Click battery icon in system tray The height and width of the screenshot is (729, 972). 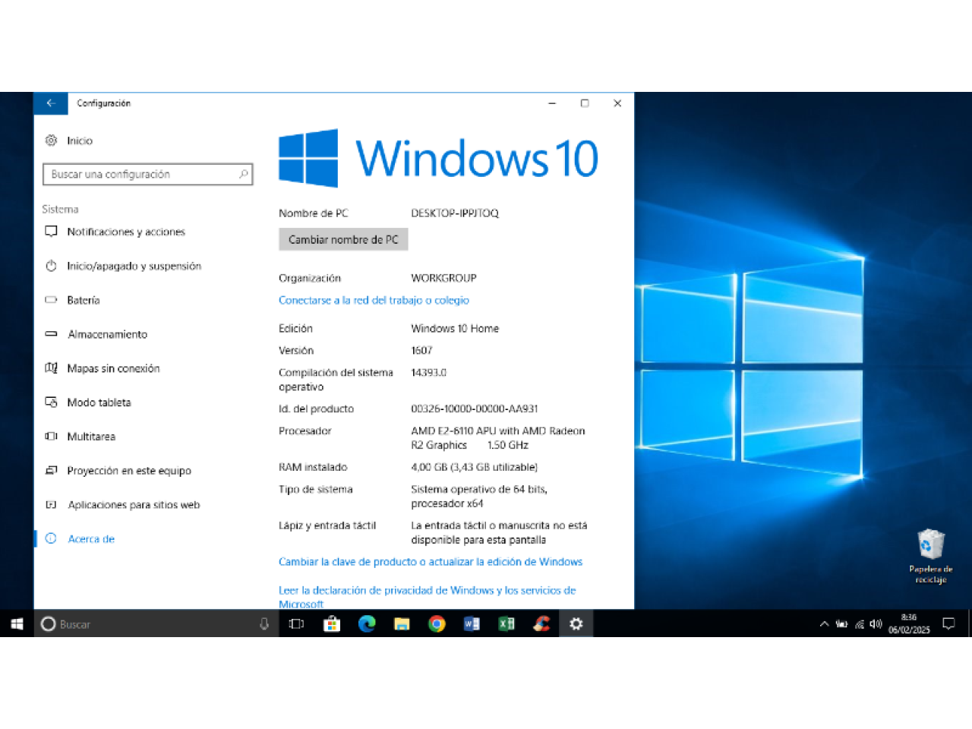(841, 624)
